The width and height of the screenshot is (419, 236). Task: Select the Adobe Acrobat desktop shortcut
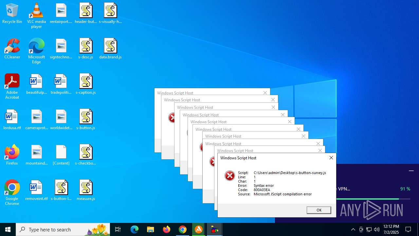(12, 87)
